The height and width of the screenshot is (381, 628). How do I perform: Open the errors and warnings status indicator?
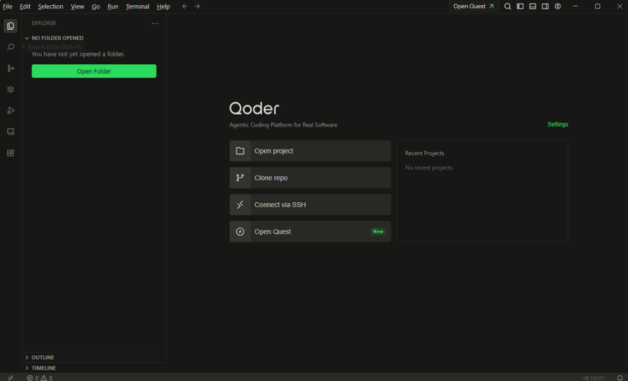(40, 378)
